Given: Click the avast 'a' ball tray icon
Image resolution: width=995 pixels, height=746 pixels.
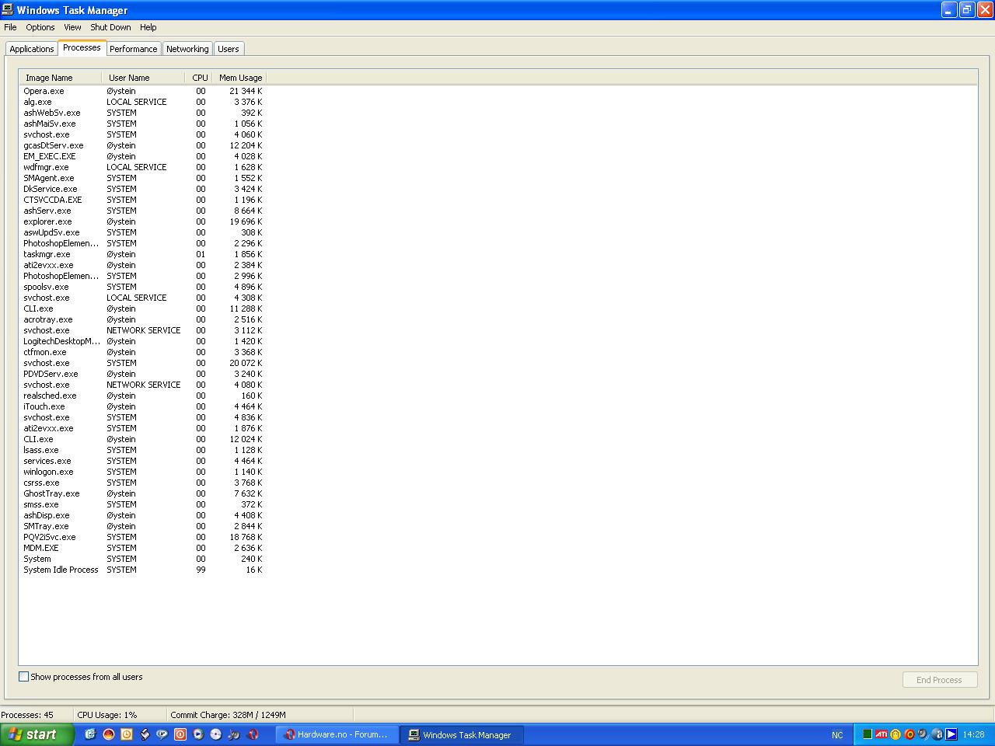Looking at the screenshot, I should tap(937, 734).
